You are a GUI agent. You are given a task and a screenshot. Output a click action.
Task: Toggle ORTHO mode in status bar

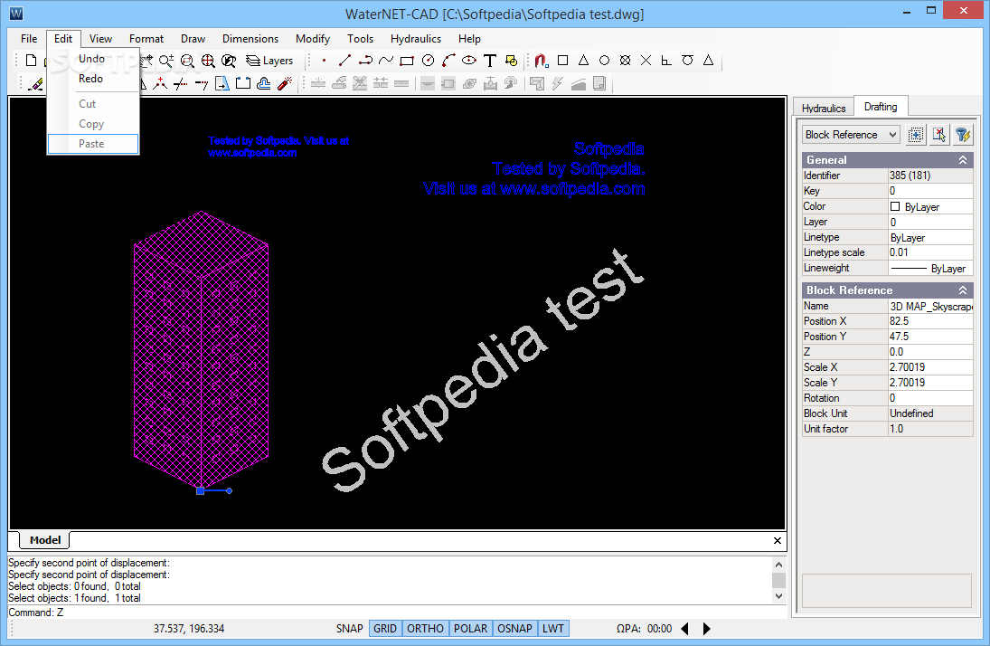(x=426, y=628)
